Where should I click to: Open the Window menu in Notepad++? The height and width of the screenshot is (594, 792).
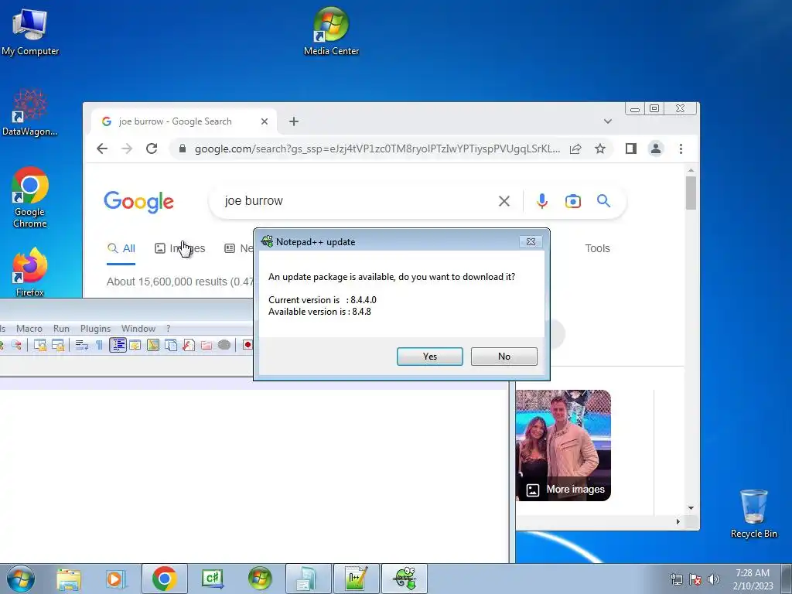[x=138, y=328]
